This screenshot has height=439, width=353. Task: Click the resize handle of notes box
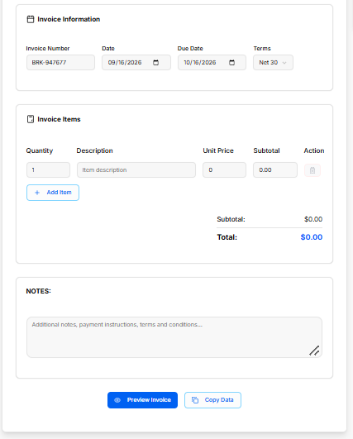click(314, 351)
